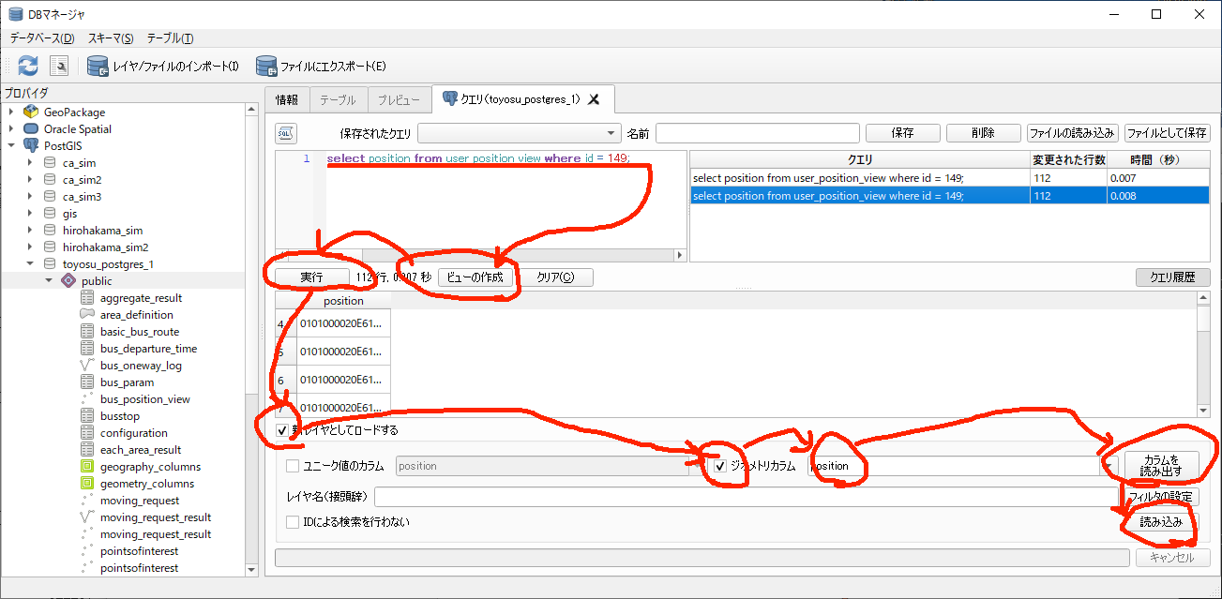The height and width of the screenshot is (599, 1222).
Task: Select the Oracle Spatial provider icon
Action: (31, 129)
